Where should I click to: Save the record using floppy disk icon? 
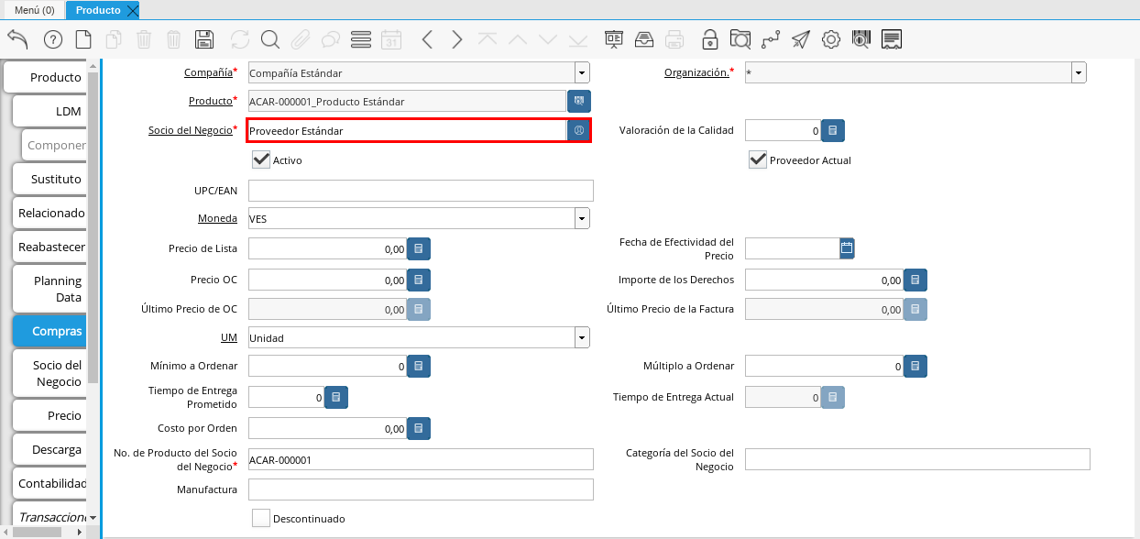pyautogui.click(x=204, y=39)
